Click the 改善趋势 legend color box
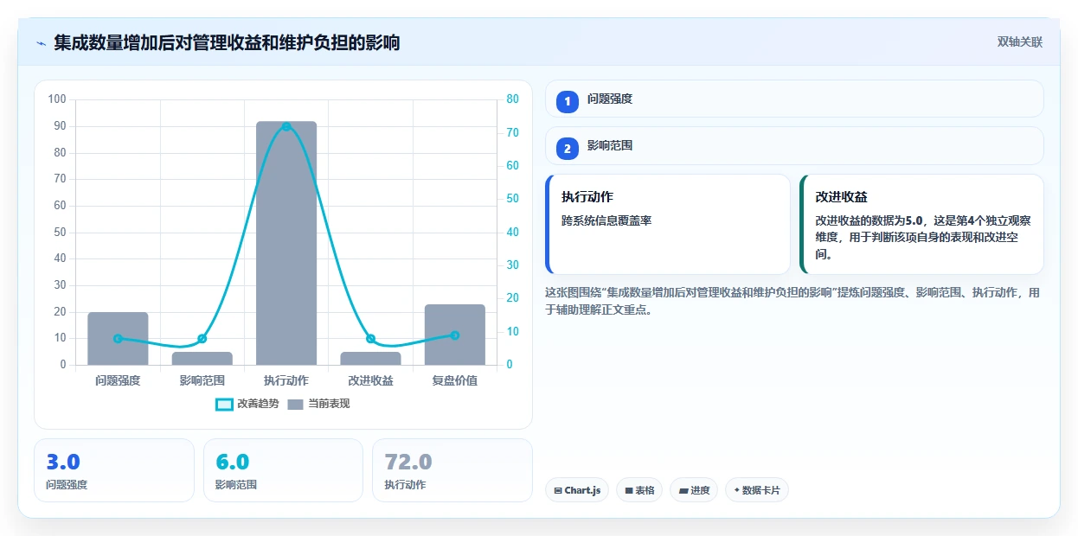 [x=224, y=404]
